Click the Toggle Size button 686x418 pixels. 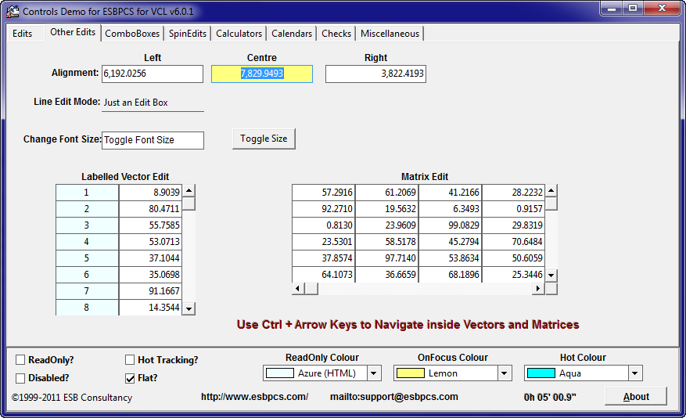pos(264,139)
